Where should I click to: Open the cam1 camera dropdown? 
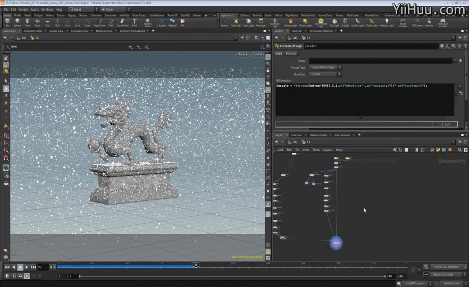tap(257, 54)
